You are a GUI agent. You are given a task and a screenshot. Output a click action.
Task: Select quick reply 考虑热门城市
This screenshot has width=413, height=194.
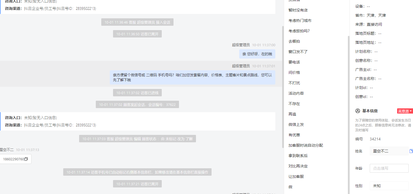300,21
